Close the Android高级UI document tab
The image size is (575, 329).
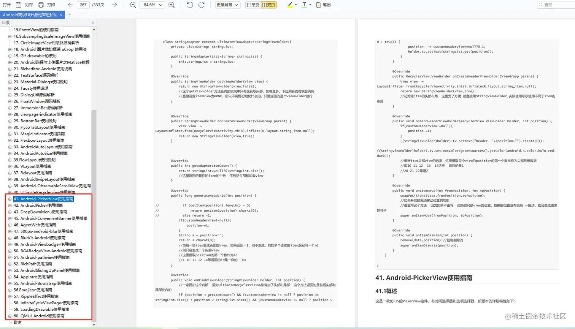(61, 15)
